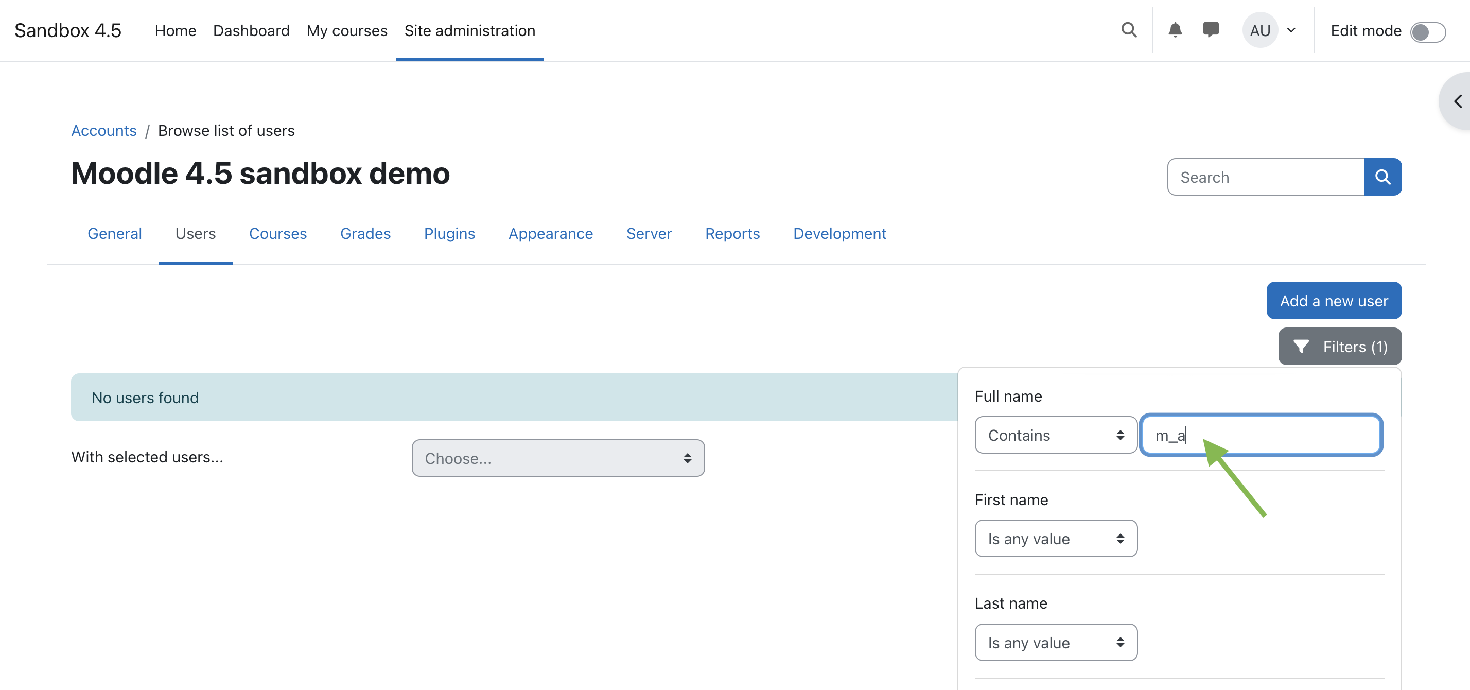Open the First name operator dropdown

pos(1056,538)
